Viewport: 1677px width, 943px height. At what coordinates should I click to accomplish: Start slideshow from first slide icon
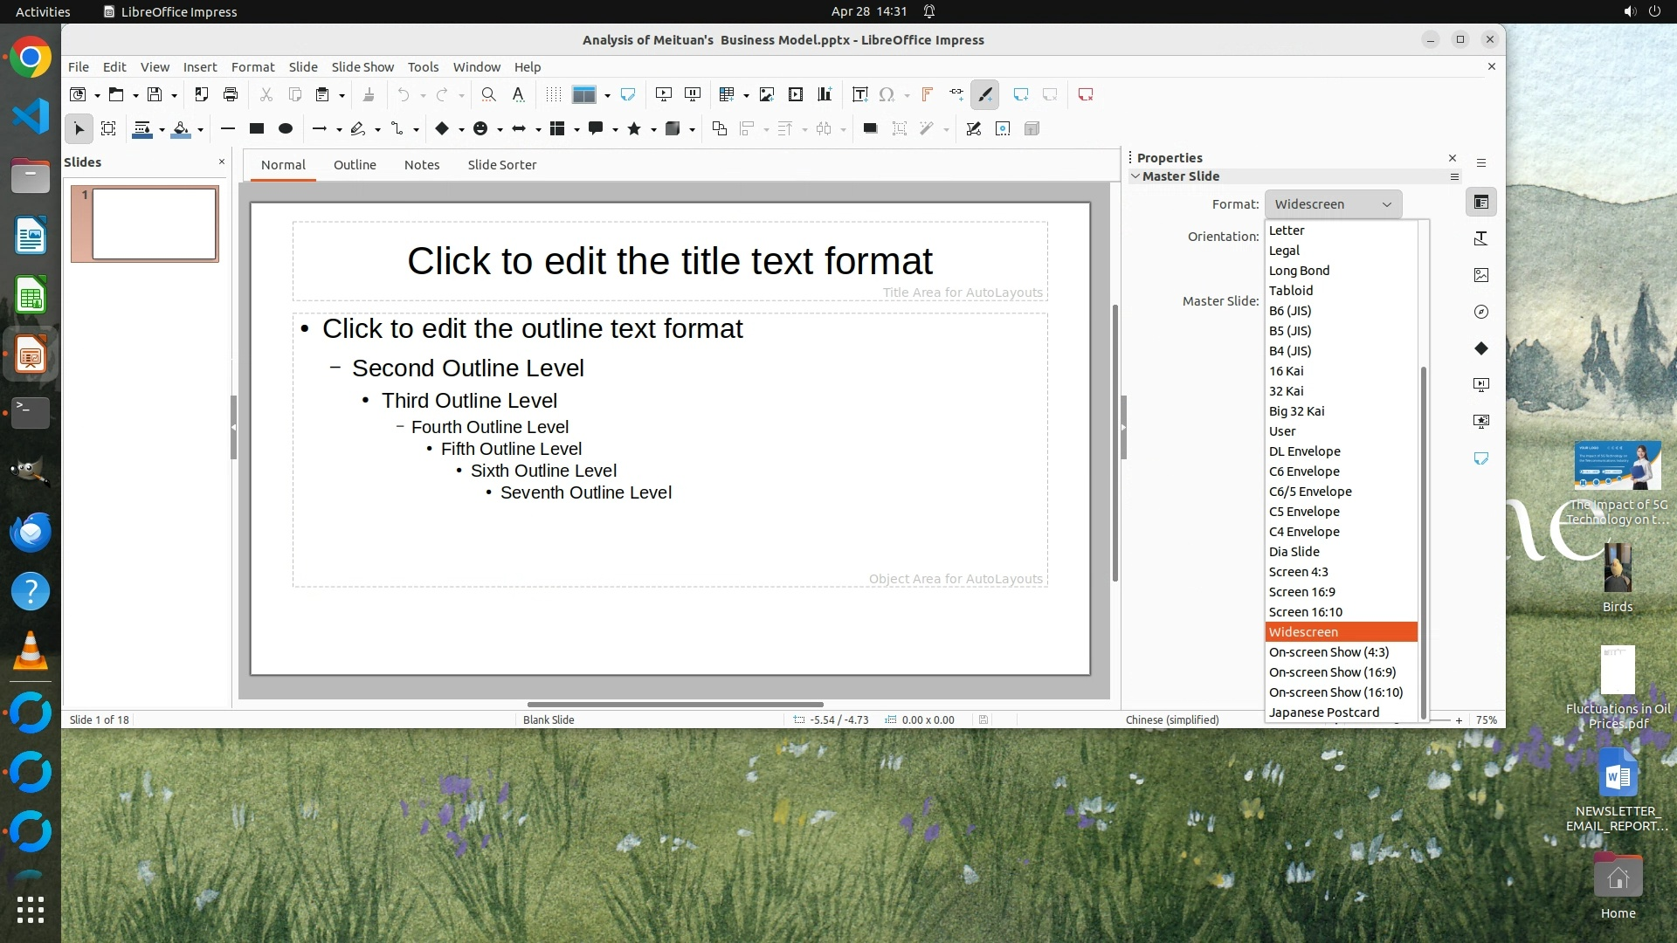point(664,94)
